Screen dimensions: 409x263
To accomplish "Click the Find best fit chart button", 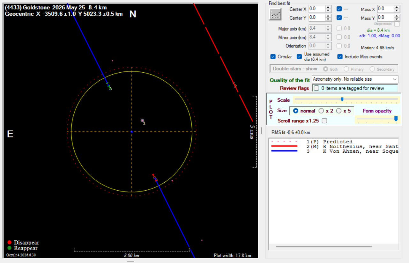I will [x=275, y=14].
